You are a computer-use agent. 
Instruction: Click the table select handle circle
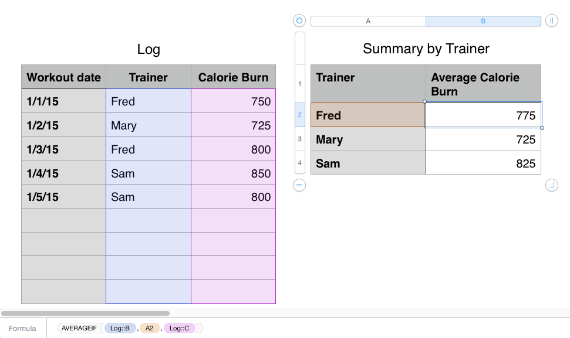click(x=299, y=21)
